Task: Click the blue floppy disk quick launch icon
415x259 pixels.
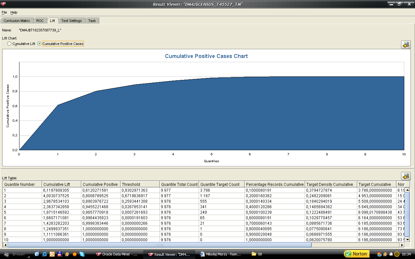Action: 60,254
